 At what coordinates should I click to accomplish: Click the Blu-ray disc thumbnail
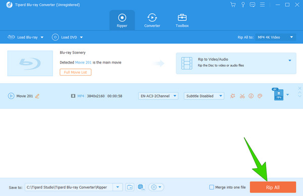click(30, 63)
